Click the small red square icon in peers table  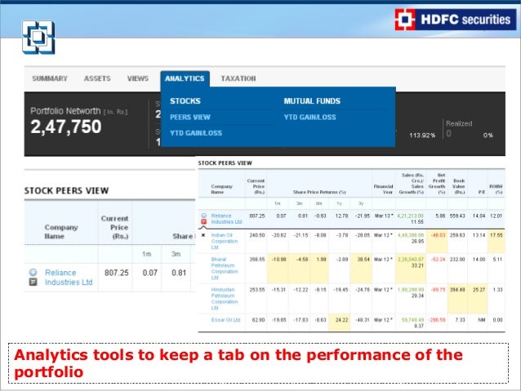204,222
